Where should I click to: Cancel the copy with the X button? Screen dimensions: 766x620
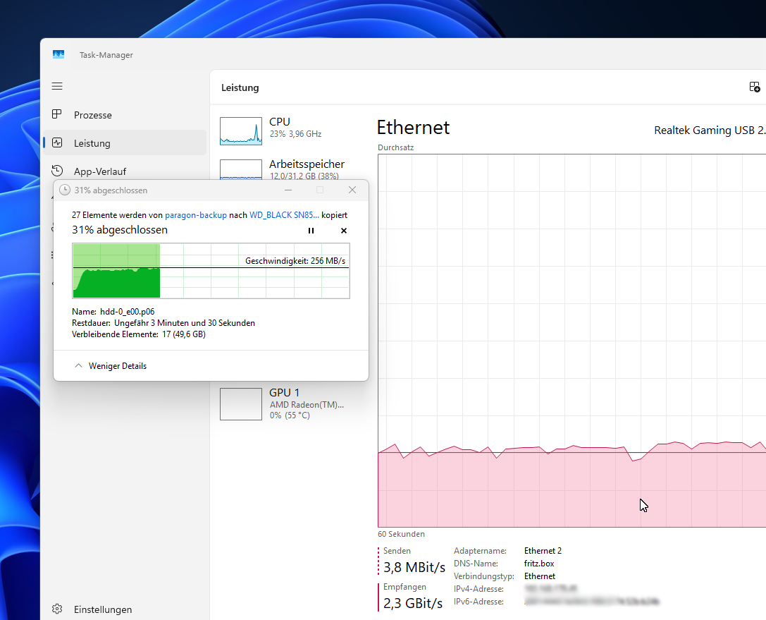click(344, 231)
